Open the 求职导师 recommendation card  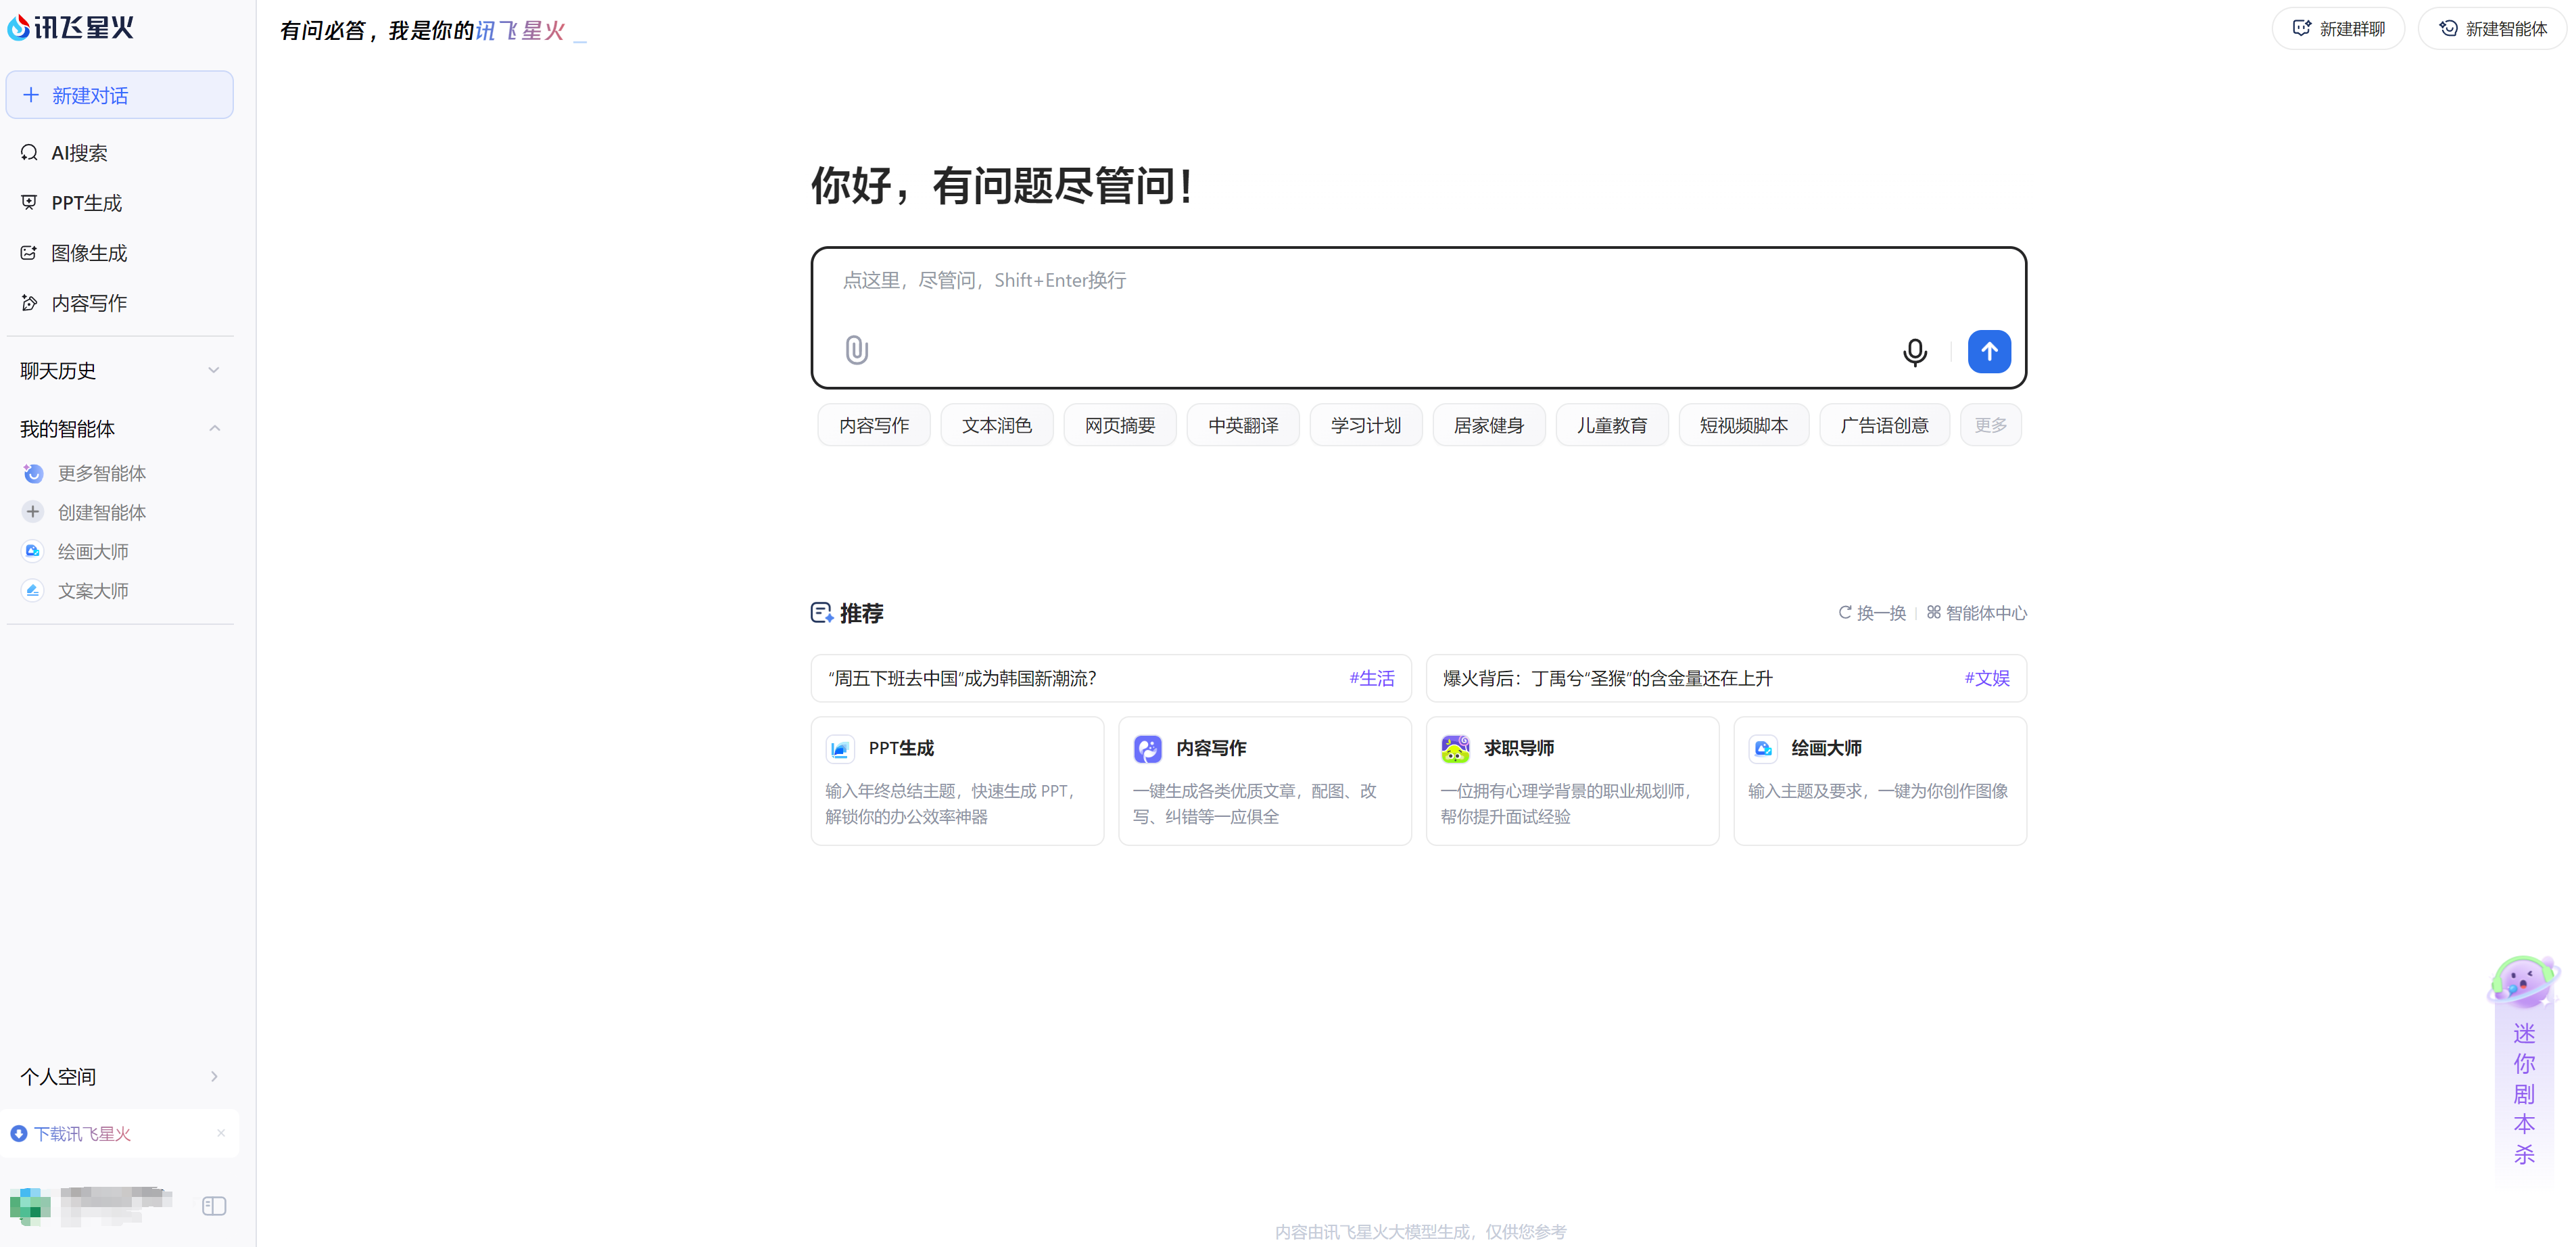pos(1571,780)
